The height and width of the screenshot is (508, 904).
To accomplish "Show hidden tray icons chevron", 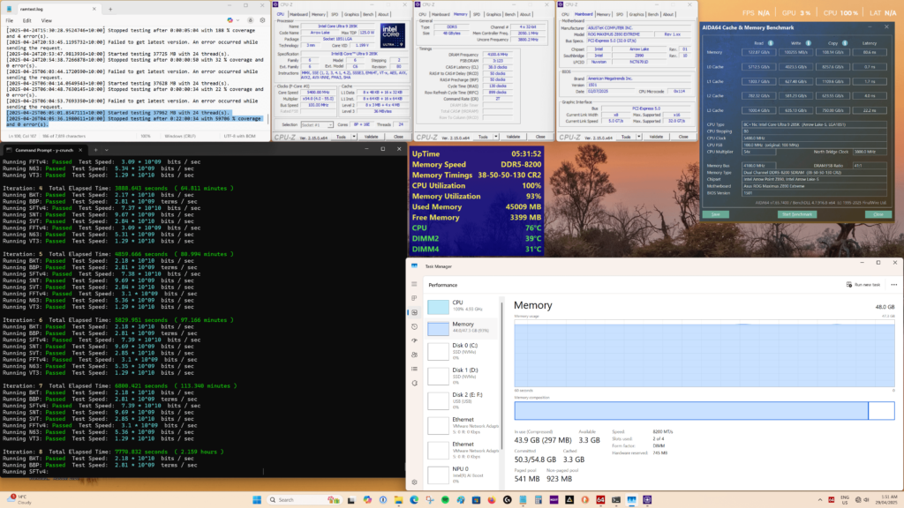I will click(820, 500).
